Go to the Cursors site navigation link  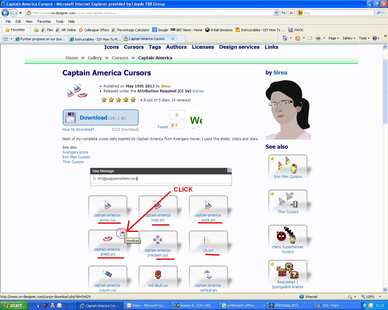[134, 47]
